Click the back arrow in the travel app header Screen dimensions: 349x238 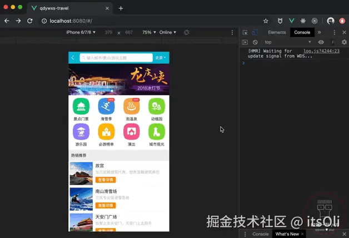[73, 58]
